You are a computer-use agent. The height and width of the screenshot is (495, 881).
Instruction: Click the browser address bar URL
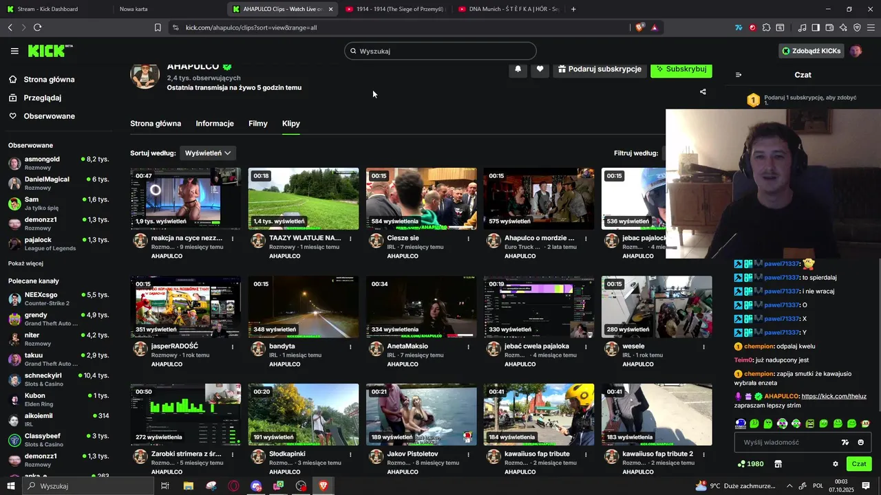click(x=251, y=27)
